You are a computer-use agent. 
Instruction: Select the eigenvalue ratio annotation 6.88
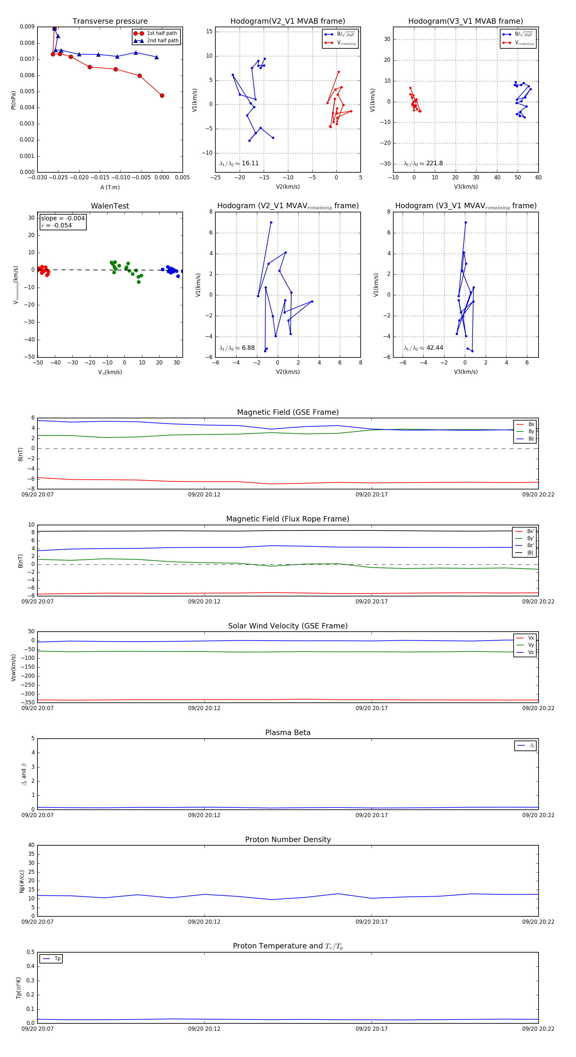tap(237, 348)
